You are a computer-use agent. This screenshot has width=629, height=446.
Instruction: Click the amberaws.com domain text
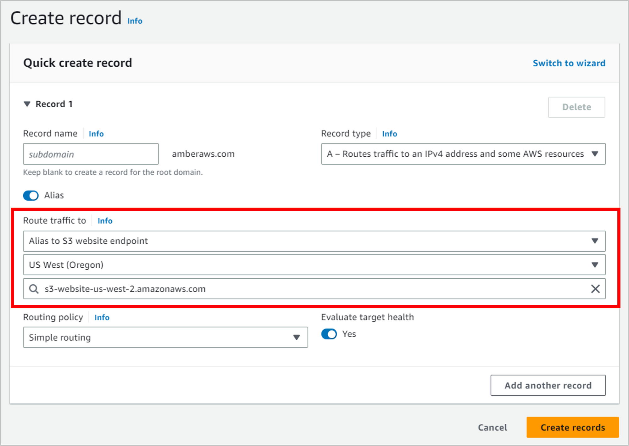pyautogui.click(x=203, y=154)
